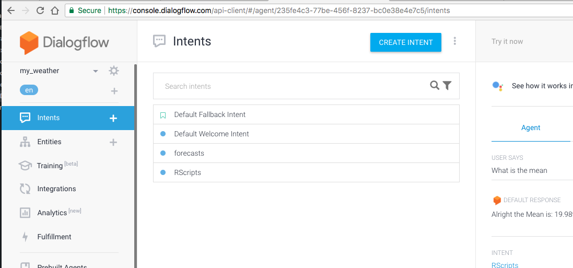The width and height of the screenshot is (573, 268).
Task: Click the Analytics bar chart icon
Action: point(25,213)
